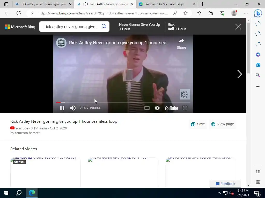This screenshot has height=198, width=265.
Task: Select 'Never Gonna Give You Up 1 Hour' suggestion
Action: click(x=139, y=27)
